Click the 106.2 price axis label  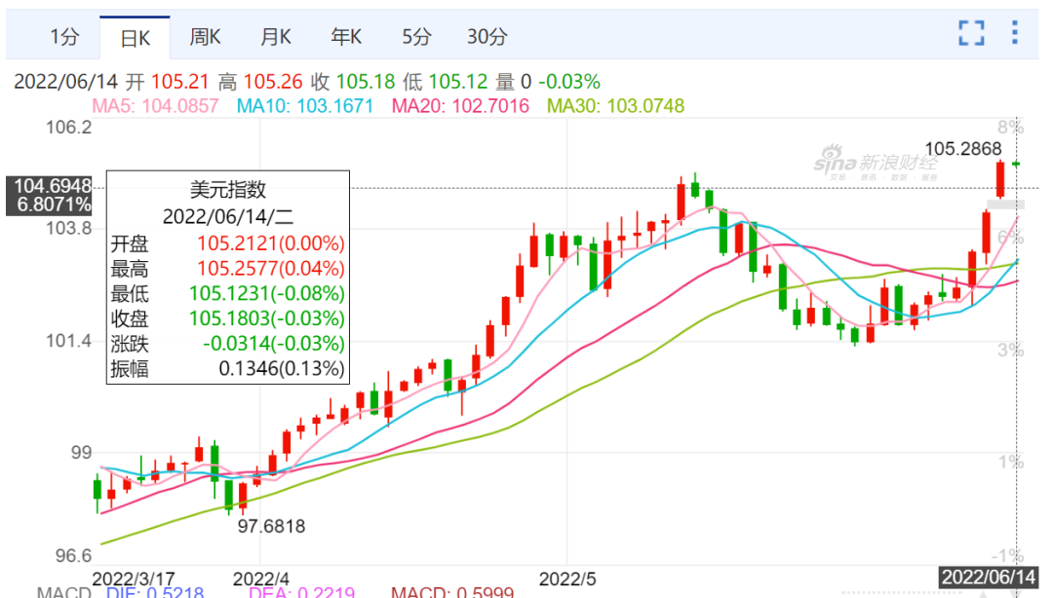[x=68, y=127]
